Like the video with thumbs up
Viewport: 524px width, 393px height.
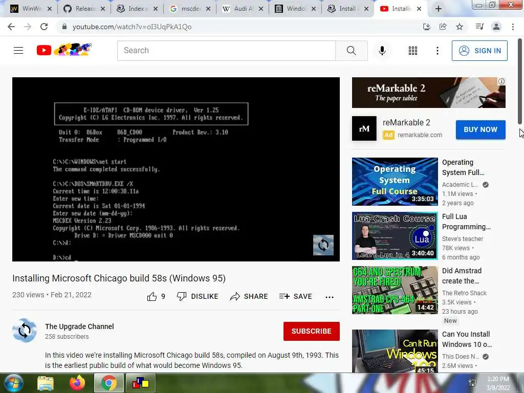(156, 296)
